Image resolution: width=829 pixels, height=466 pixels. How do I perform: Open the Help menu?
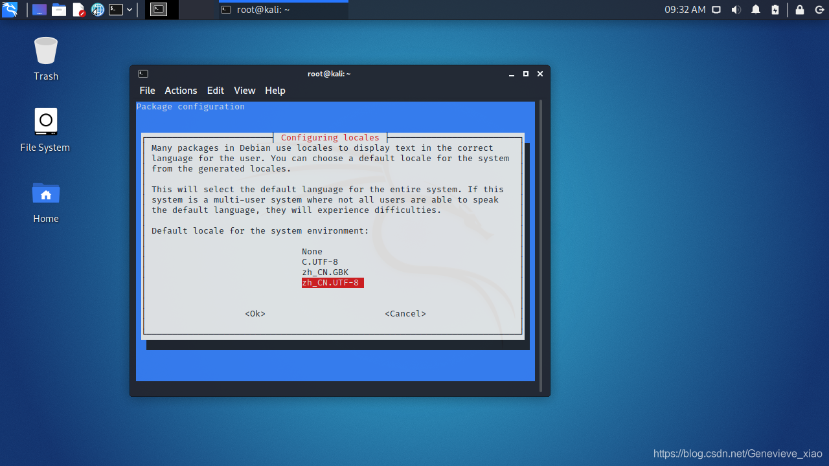[275, 91]
